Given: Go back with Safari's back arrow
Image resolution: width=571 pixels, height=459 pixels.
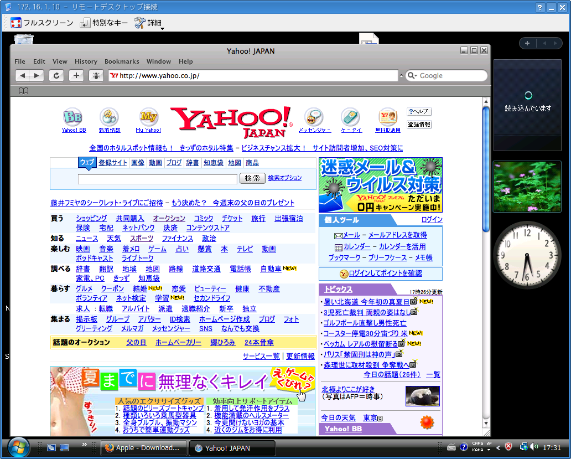Looking at the screenshot, I should (22, 75).
